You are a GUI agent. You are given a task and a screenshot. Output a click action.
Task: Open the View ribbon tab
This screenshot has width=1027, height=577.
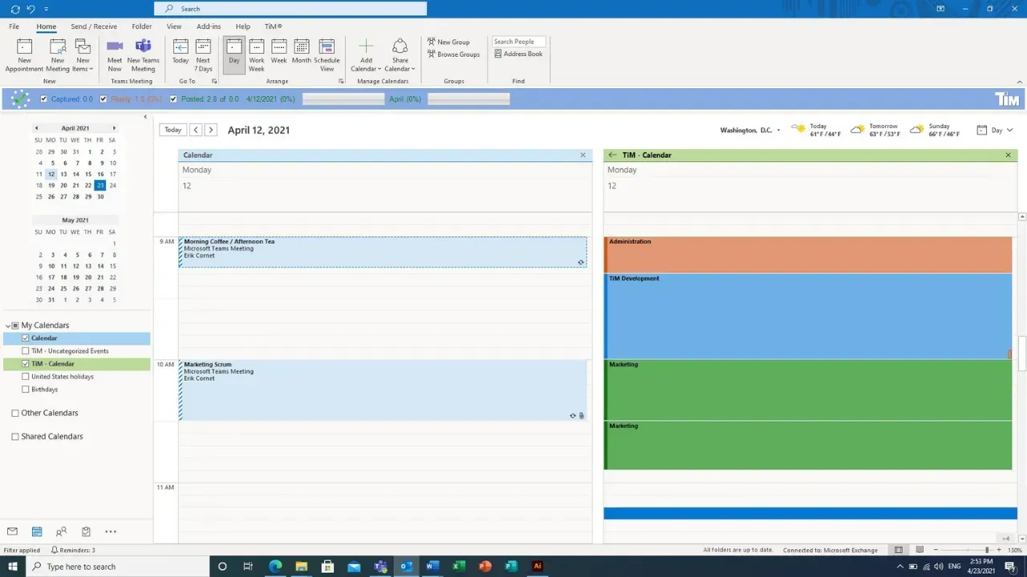coord(173,26)
